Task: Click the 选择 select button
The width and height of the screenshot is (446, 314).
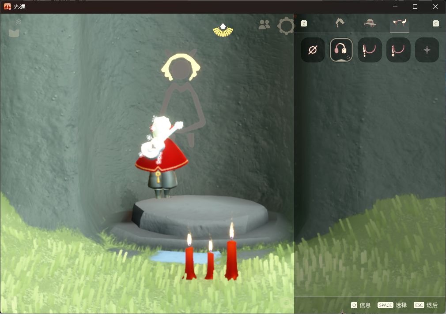Action: (392, 305)
